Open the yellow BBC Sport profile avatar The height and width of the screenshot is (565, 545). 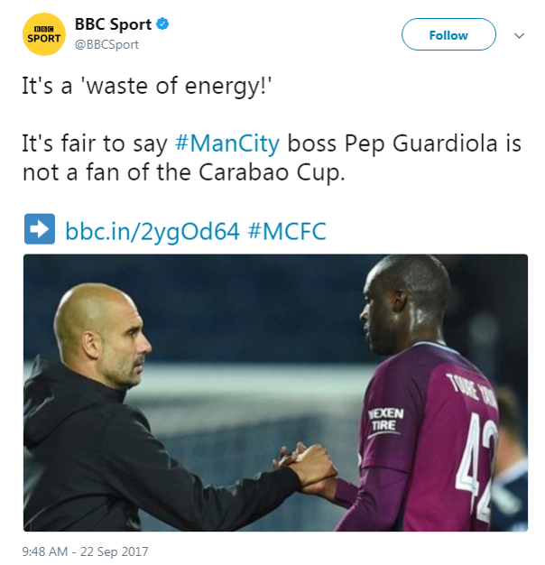click(x=44, y=34)
